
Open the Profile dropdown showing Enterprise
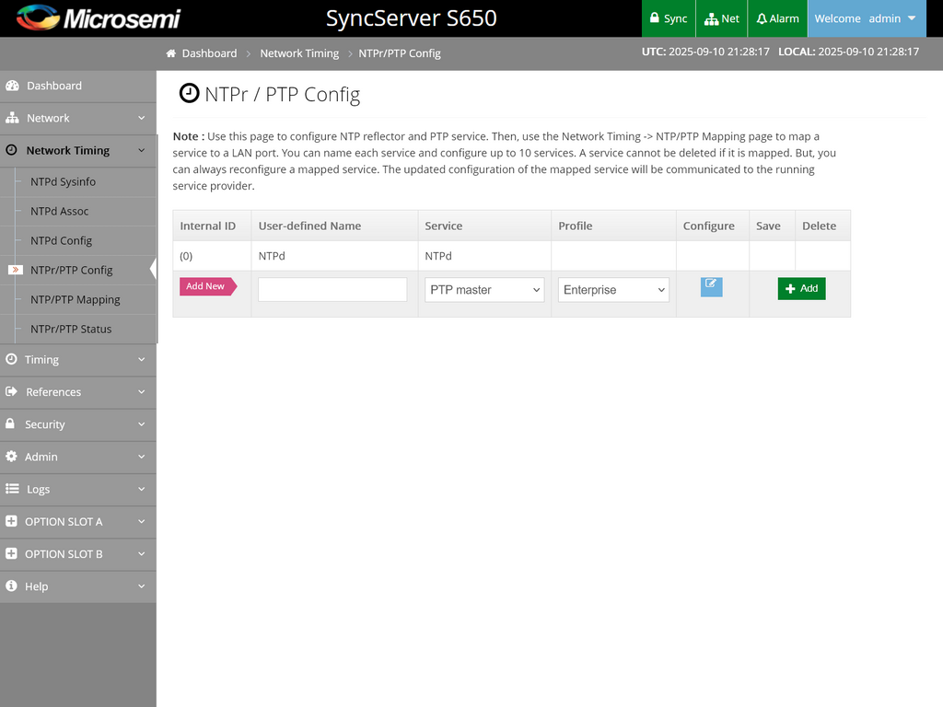coord(613,290)
